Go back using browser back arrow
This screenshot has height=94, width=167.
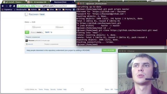[x=3, y=6]
